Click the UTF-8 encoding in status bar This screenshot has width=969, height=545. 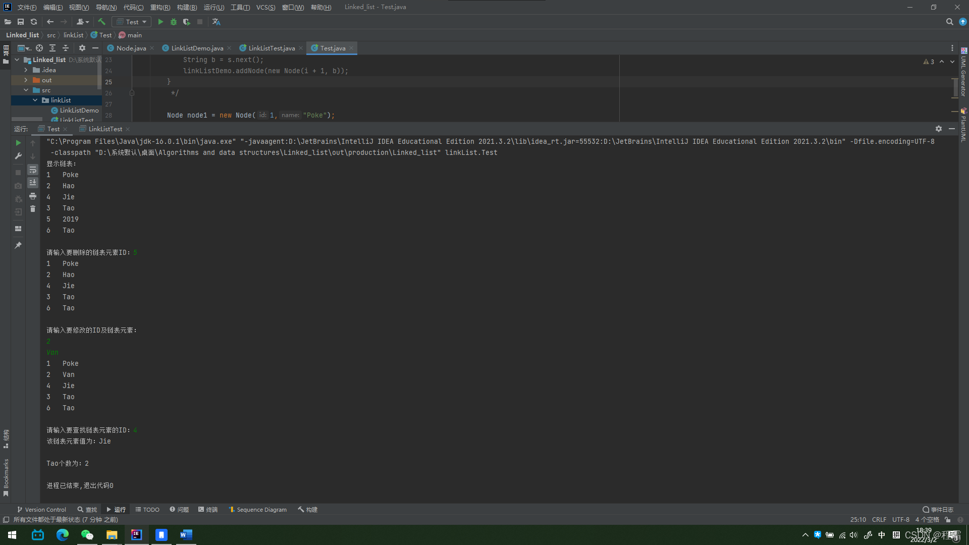click(900, 519)
